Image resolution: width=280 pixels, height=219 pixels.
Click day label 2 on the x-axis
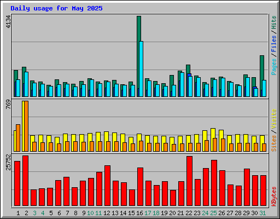tap(26, 213)
